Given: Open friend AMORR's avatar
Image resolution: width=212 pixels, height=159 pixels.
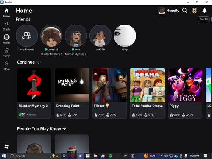Looking at the screenshot, I should pos(100,36).
